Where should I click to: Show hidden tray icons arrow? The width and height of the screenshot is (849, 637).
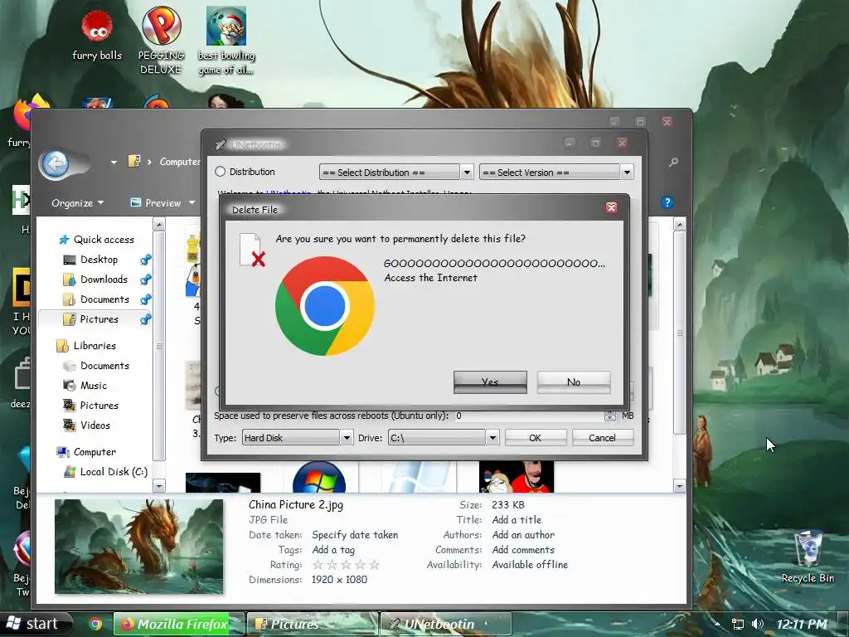coord(717,624)
